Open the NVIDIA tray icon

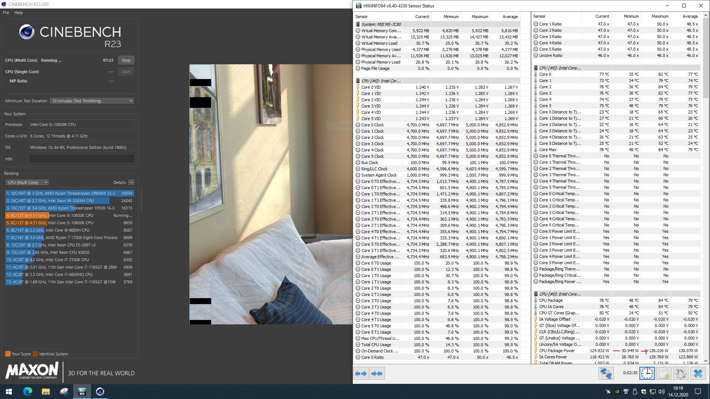tap(617, 392)
